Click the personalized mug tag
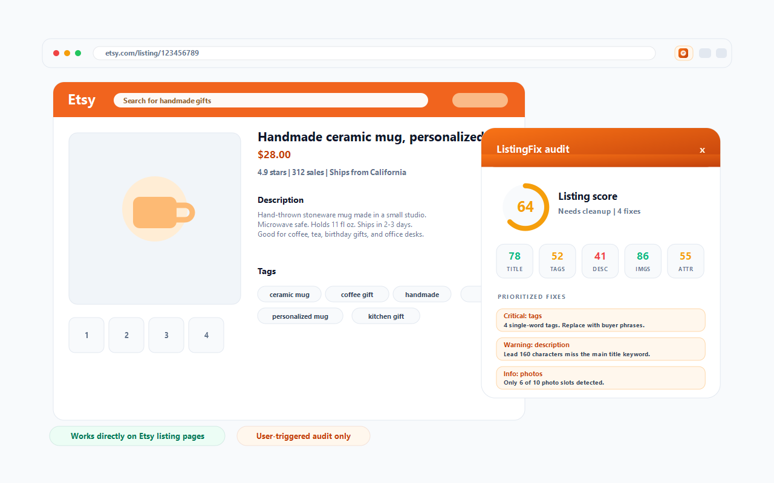 pyautogui.click(x=301, y=316)
